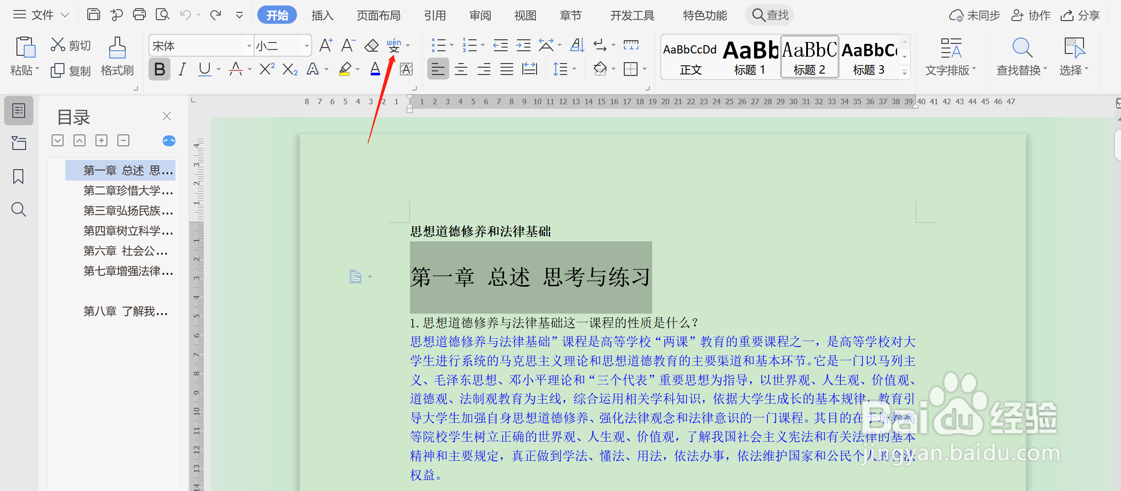The image size is (1121, 491).
Task: Decrease font size with A- icon
Action: pos(348,45)
